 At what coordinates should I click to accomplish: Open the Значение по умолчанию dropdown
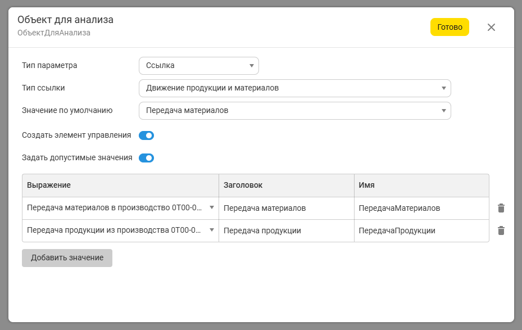coord(295,111)
